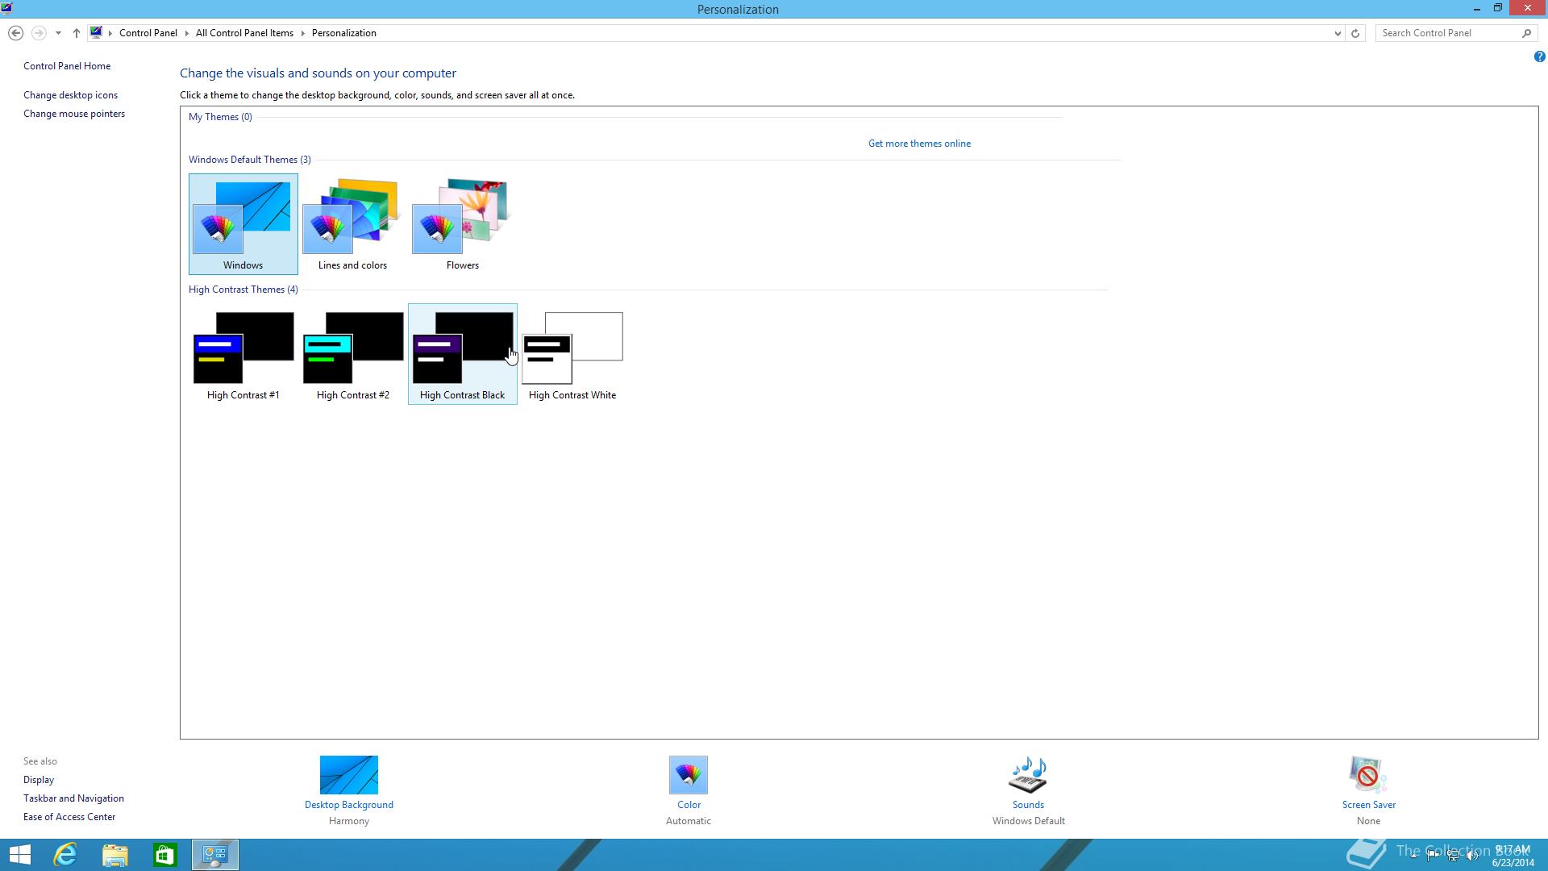Choose the Flowers theme
Image resolution: width=1548 pixels, height=871 pixels.
(462, 224)
